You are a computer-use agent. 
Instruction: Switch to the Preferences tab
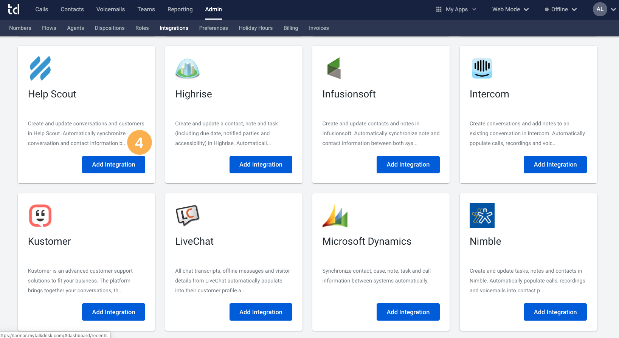(213, 28)
